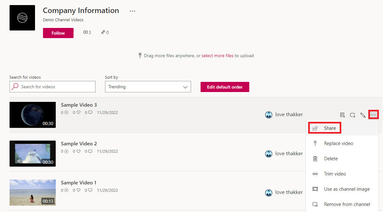Click the video count icon showing 3
This screenshot has height=212, width=383.
(x=85, y=32)
